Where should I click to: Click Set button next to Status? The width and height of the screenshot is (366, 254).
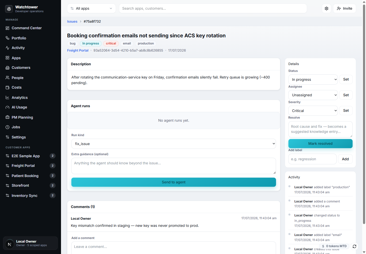tap(346, 80)
